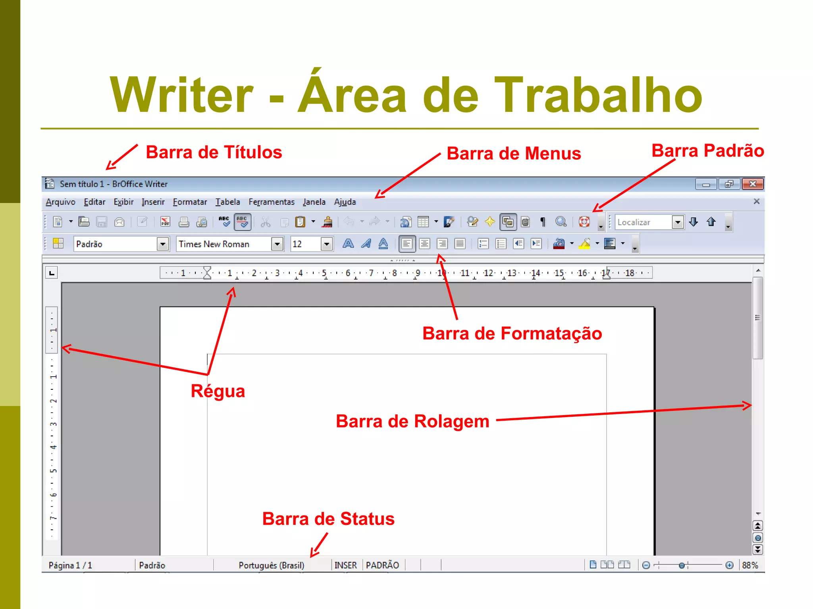Screen dimensions: 813x609
Task: Toggle the Gallery button
Action: tap(508, 222)
